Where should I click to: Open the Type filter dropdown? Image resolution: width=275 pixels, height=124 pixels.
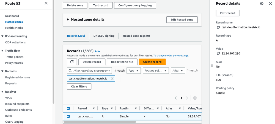click(x=134, y=71)
